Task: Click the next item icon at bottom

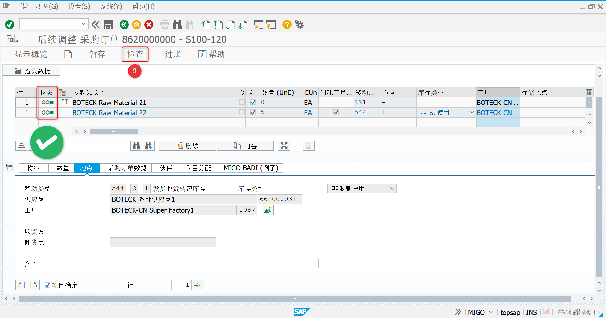Action: coord(34,285)
